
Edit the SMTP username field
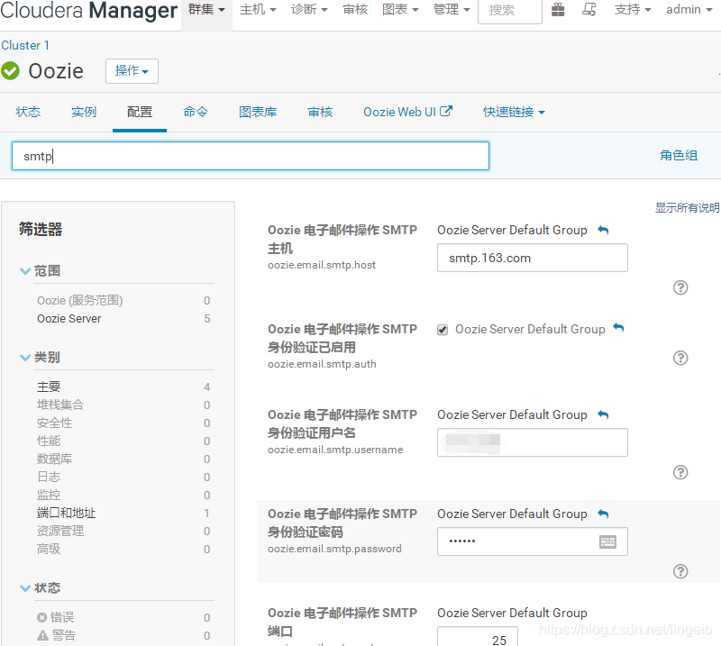click(x=532, y=442)
